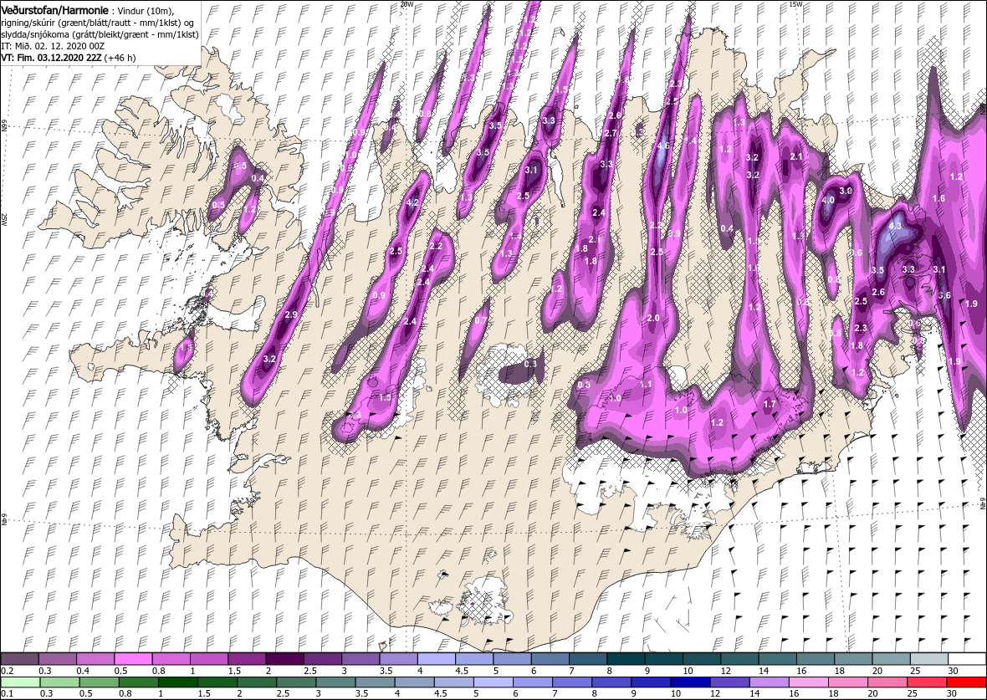Pick the deep blue bottom-row swatch labeled 10

click(691, 683)
